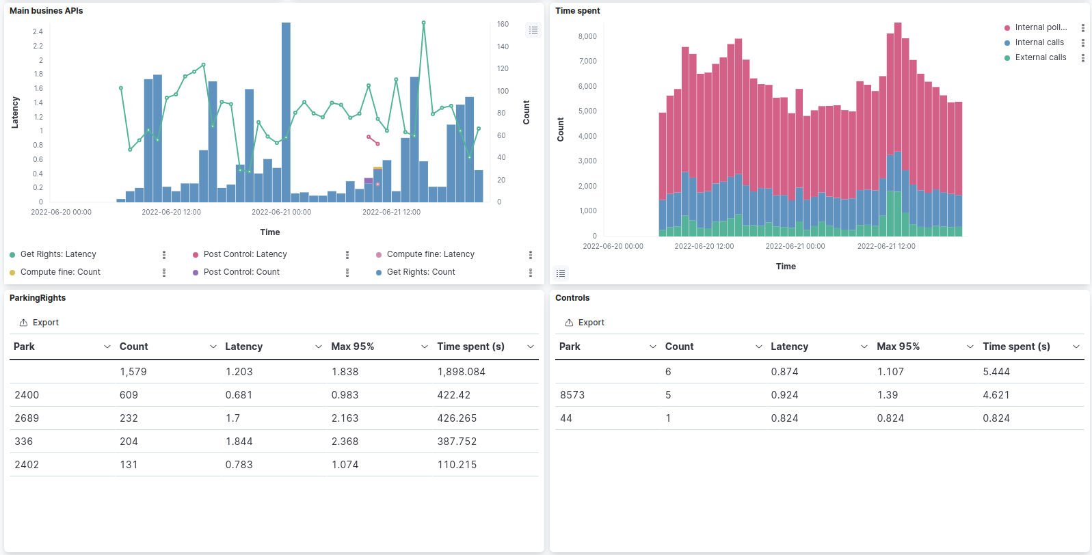Toggle legend in Main busines APIs chart

(533, 30)
